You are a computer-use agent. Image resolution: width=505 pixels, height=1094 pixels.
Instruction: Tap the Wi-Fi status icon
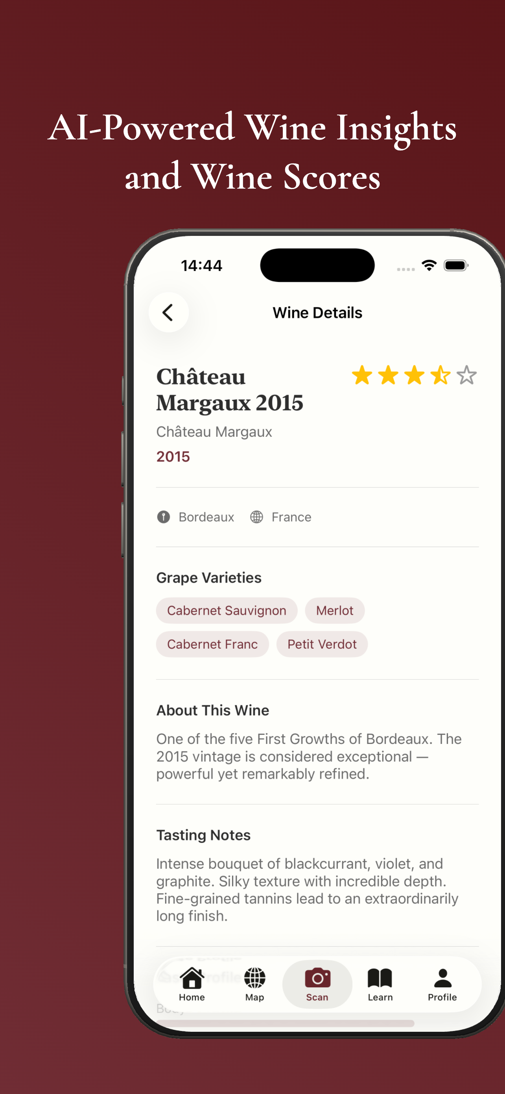pyautogui.click(x=429, y=265)
